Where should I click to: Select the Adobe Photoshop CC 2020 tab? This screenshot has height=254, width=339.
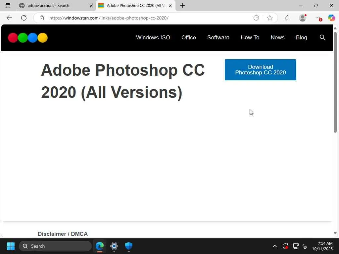pos(135,6)
